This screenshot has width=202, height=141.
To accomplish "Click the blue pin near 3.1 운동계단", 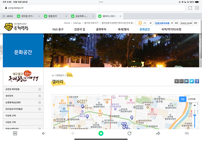I will coord(83,106).
